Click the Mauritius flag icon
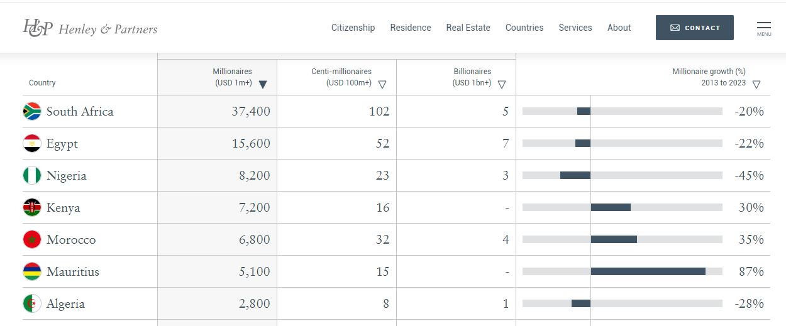This screenshot has height=326, width=786. 32,271
